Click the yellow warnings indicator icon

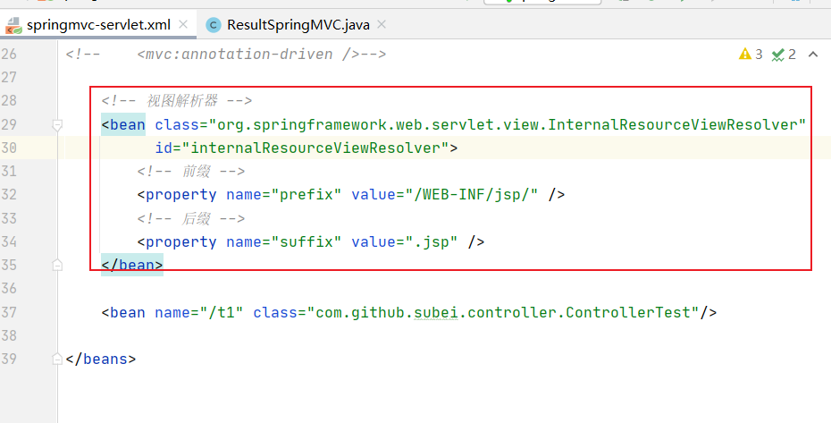(x=745, y=55)
